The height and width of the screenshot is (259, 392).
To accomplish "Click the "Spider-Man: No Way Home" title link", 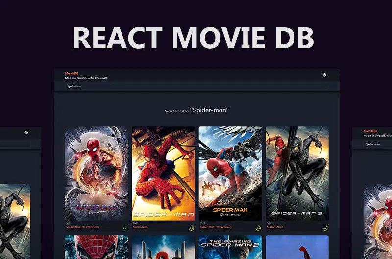I will click(x=83, y=227).
